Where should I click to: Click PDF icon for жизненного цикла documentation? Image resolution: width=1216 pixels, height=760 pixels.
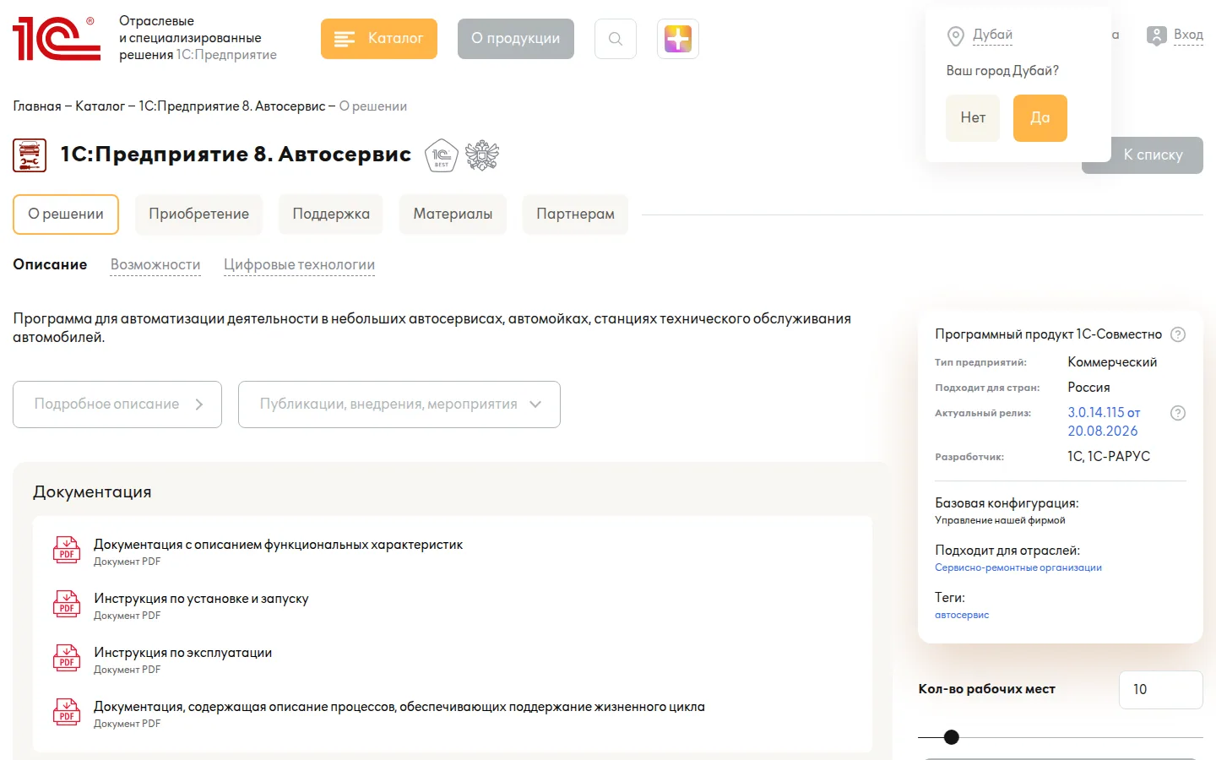pyautogui.click(x=67, y=712)
